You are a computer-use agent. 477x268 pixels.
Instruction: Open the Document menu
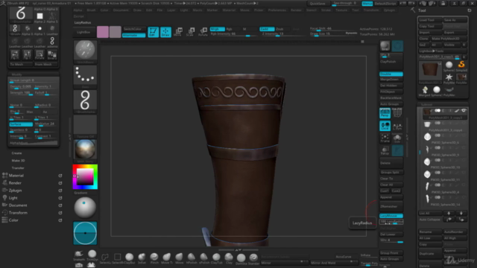(121, 10)
